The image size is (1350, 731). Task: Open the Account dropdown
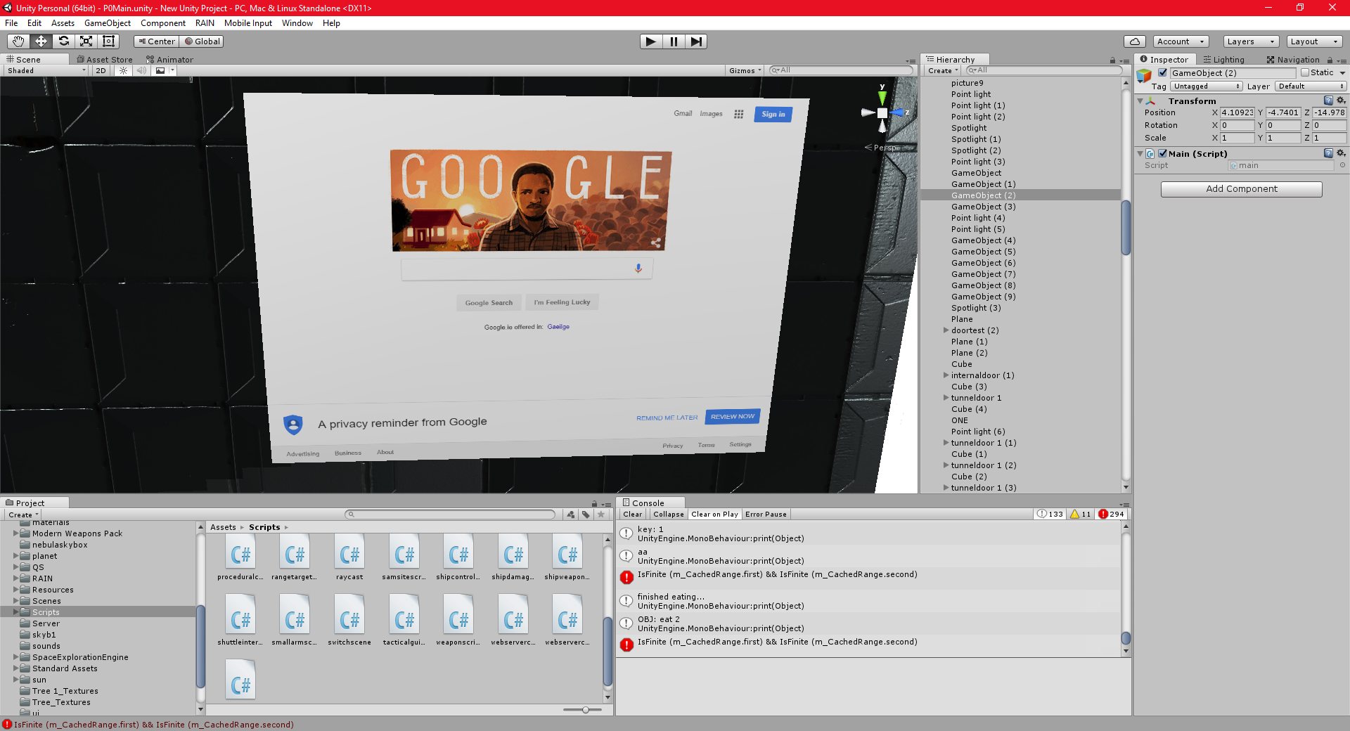click(1181, 41)
